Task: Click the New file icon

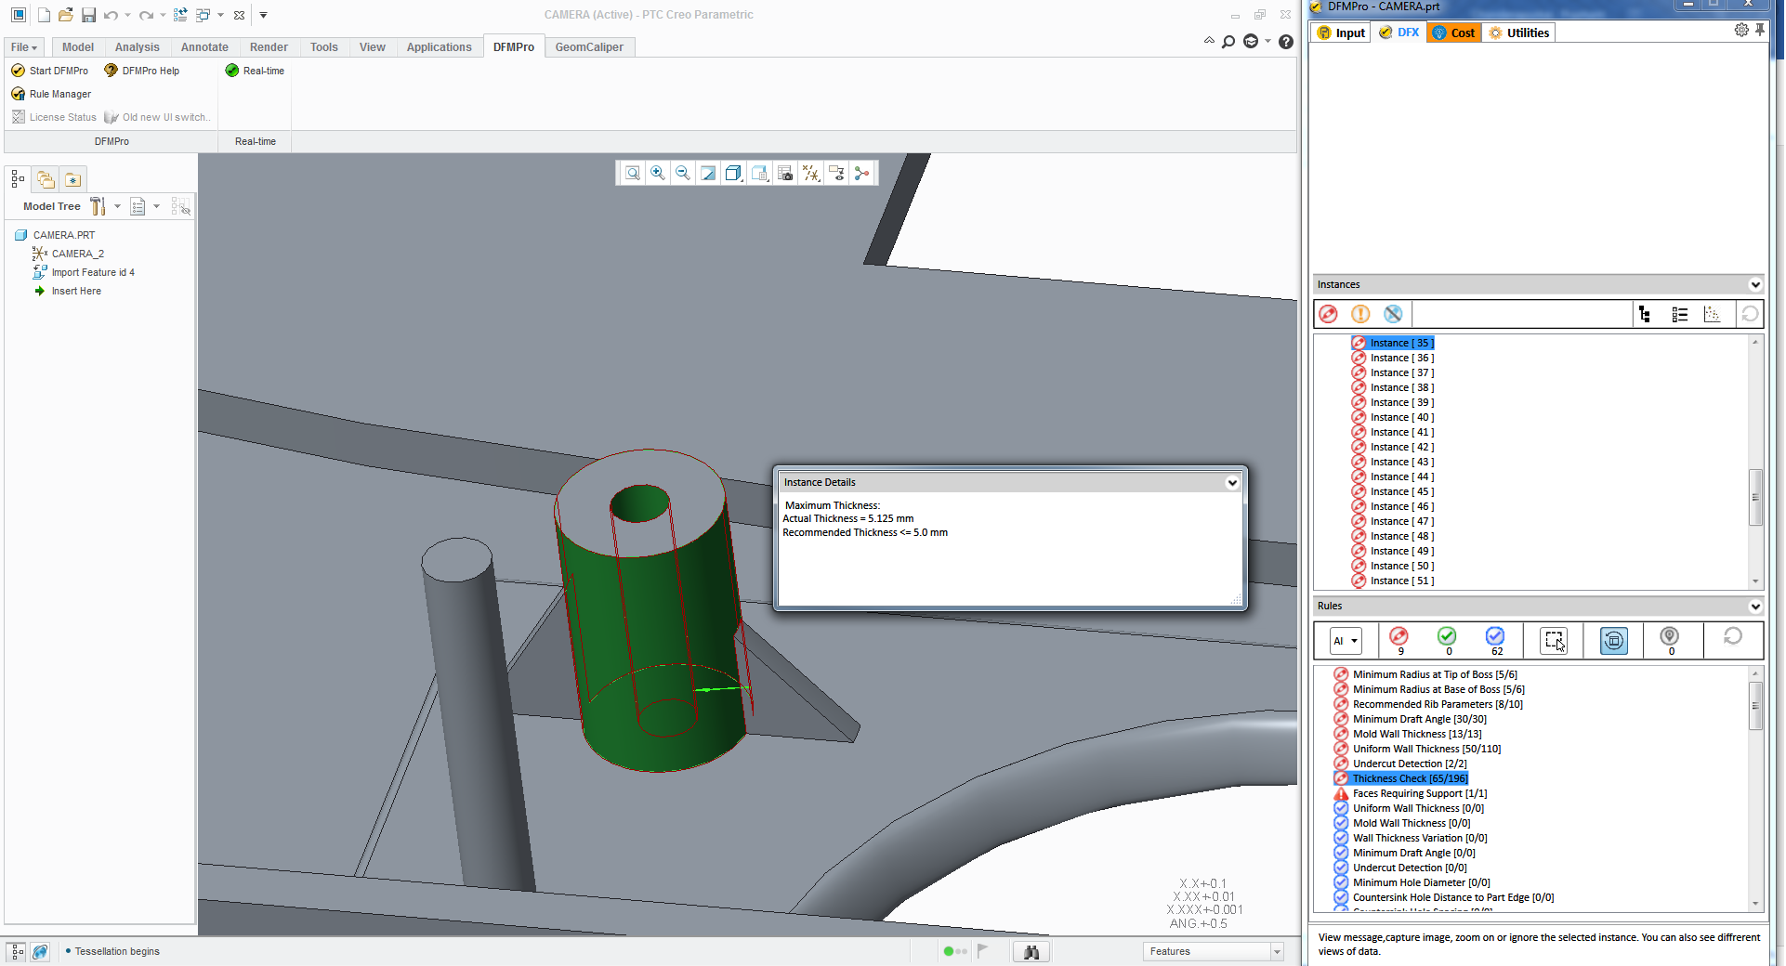Action: 44,15
